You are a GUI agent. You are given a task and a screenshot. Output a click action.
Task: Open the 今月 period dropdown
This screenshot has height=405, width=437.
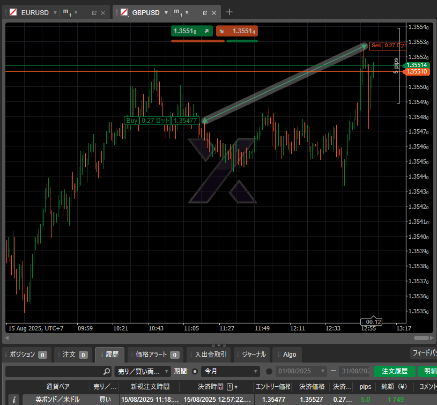coord(230,371)
